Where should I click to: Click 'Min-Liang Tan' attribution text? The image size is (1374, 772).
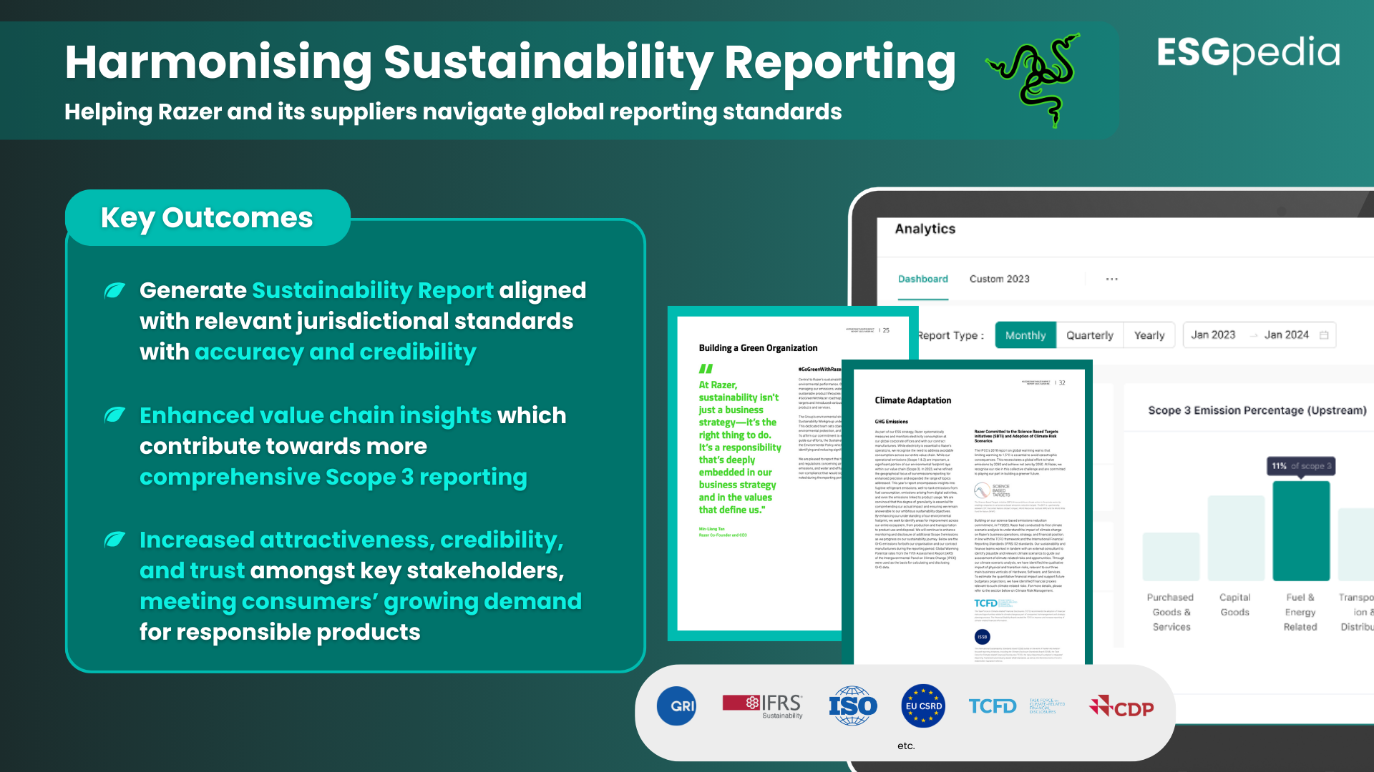coord(711,529)
